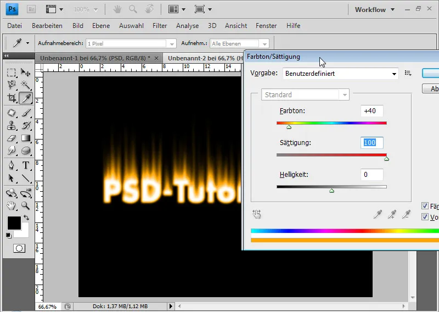Viewport: 439px width, 312px height.
Task: Toggle the Färben checkbox
Action: point(425,206)
